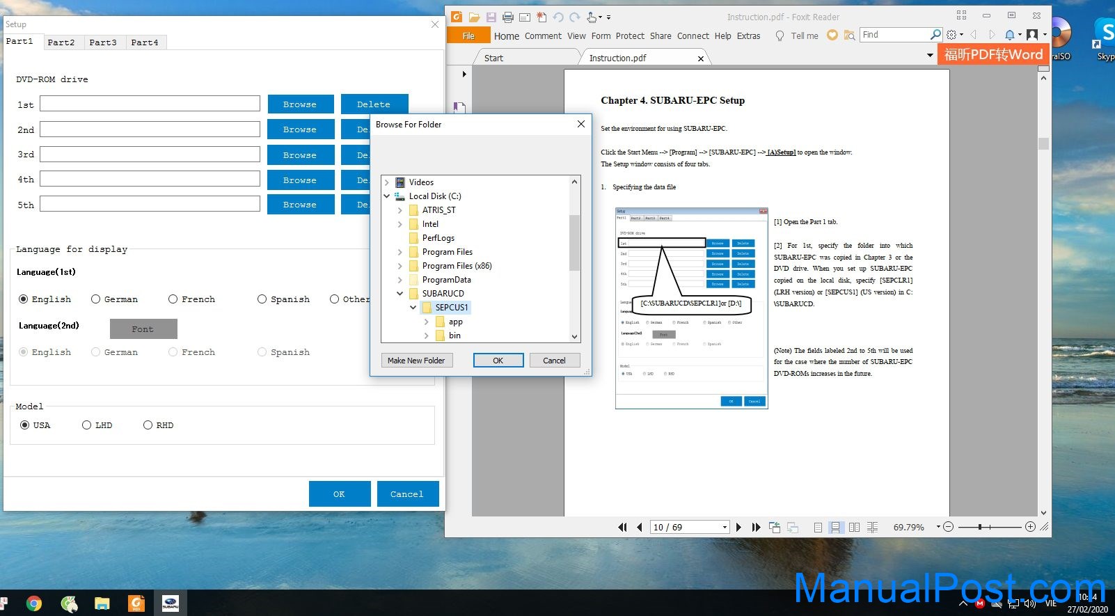1115x616 pixels.
Task: Collapse the SUBARUCD folder
Action: point(400,294)
